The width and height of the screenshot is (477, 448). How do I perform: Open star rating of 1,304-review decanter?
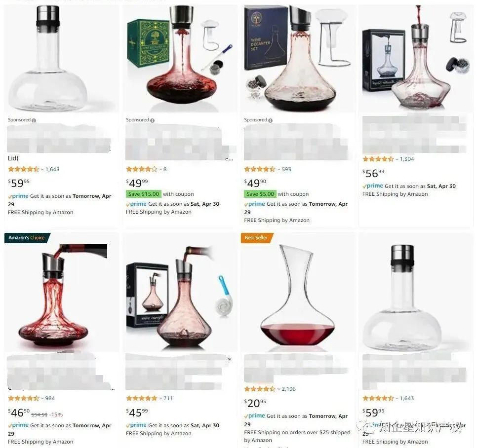pyautogui.click(x=378, y=159)
